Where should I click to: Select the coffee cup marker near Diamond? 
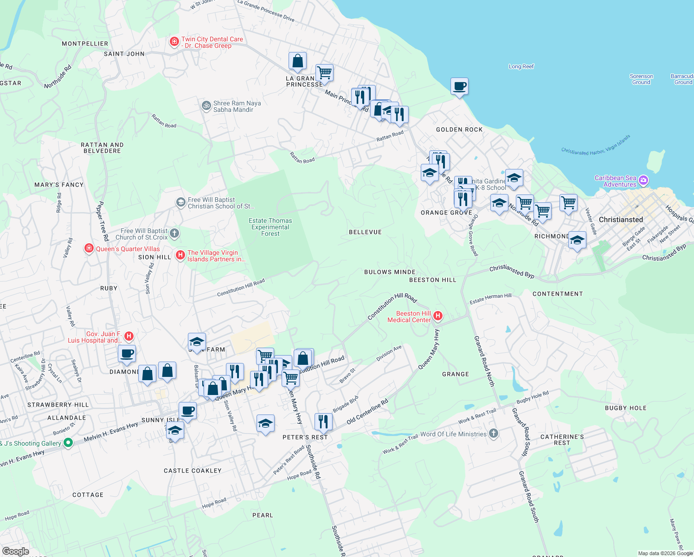click(127, 354)
